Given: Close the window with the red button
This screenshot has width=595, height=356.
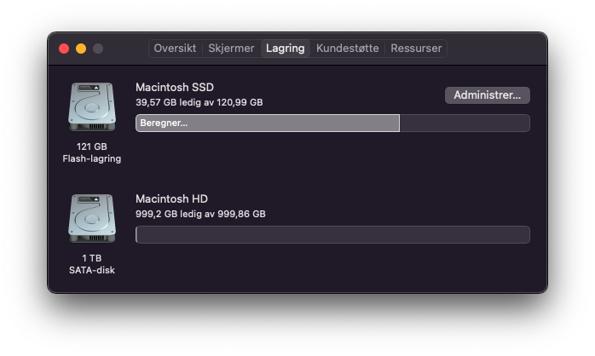Looking at the screenshot, I should coord(64,49).
